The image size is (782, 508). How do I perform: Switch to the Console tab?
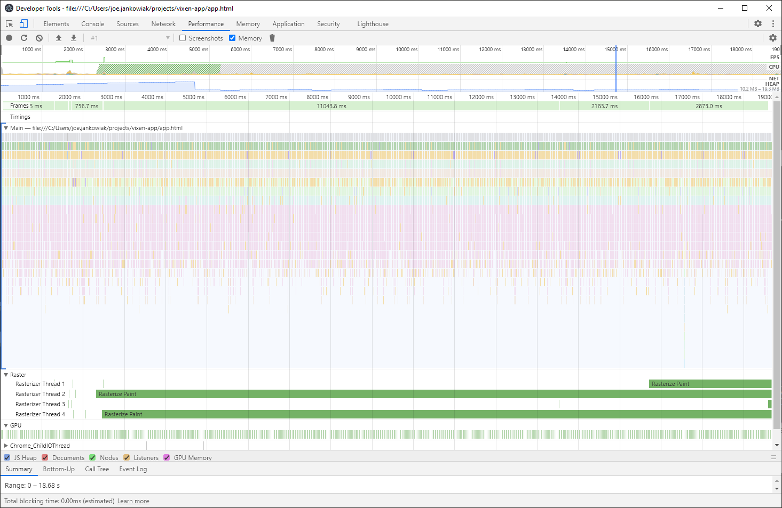[x=93, y=24]
